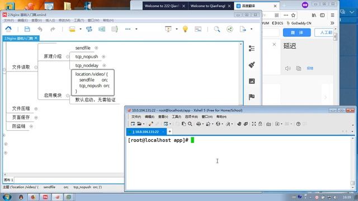
Task: Click the font icon in Xshell toolbar
Action: pyautogui.click(x=228, y=124)
